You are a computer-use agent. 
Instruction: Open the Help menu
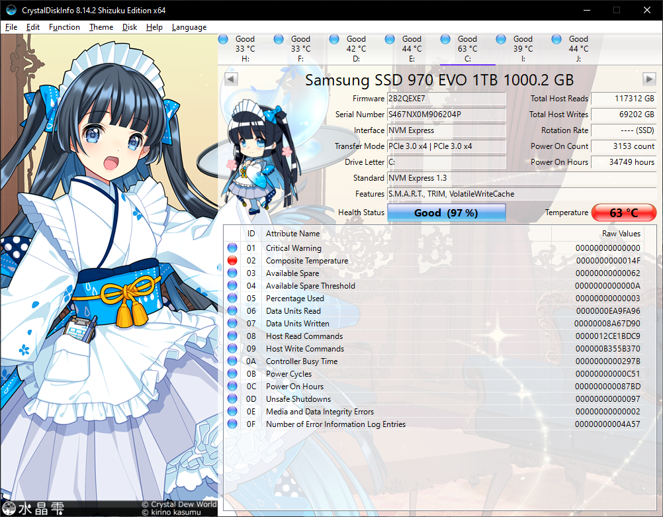tap(154, 27)
